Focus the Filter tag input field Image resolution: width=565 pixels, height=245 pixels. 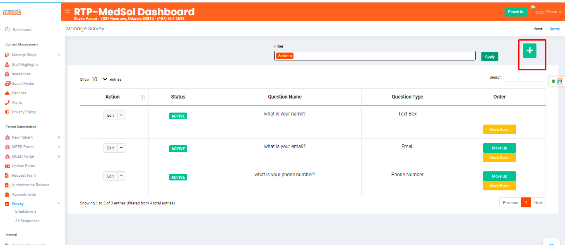click(375, 56)
